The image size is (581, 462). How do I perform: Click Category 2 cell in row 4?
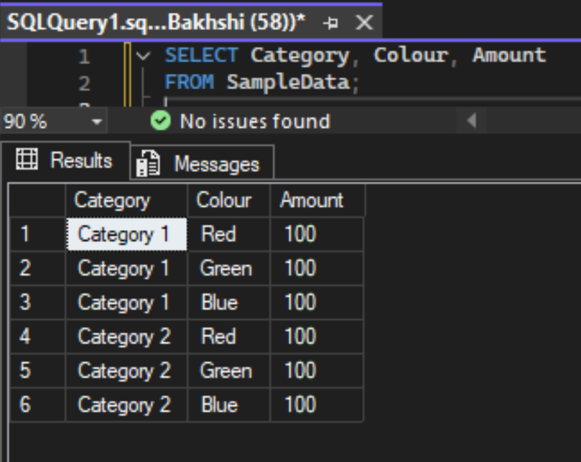[x=126, y=336]
